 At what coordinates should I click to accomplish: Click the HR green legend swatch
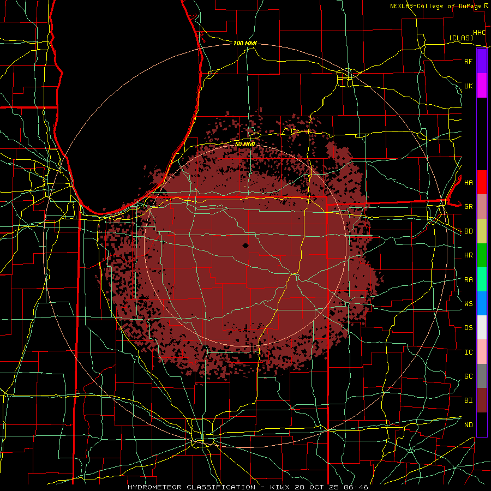[x=482, y=255]
